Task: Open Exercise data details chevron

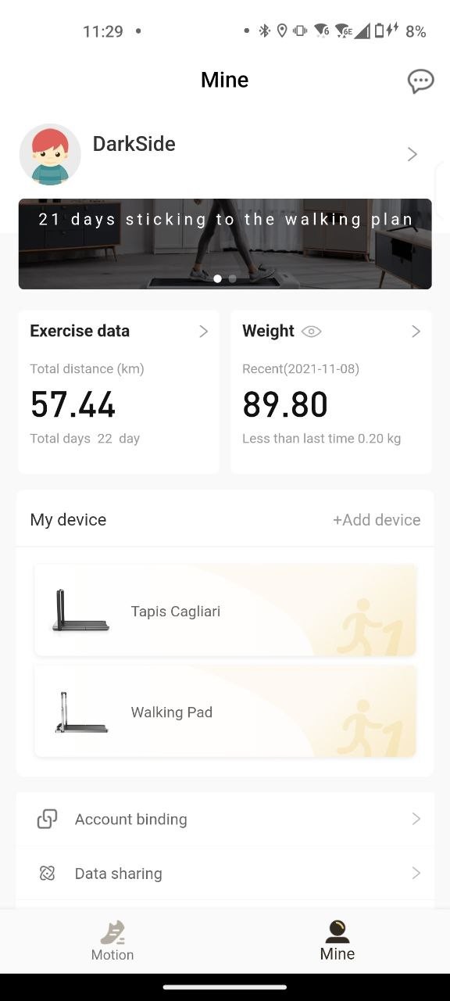Action: tap(203, 332)
